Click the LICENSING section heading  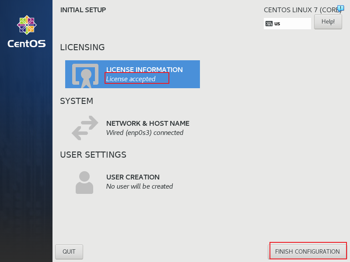[x=82, y=47]
